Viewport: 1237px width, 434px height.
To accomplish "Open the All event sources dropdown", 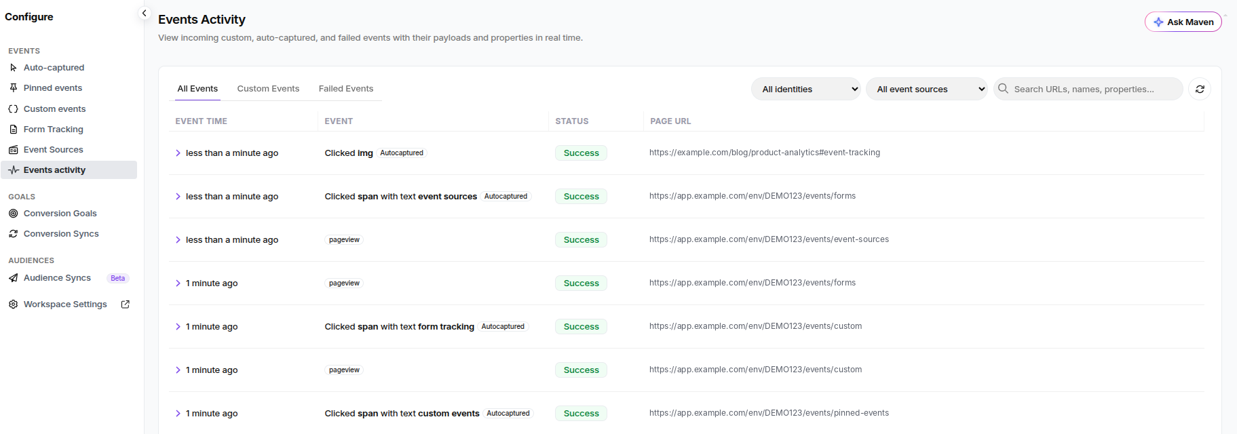I will [x=926, y=89].
